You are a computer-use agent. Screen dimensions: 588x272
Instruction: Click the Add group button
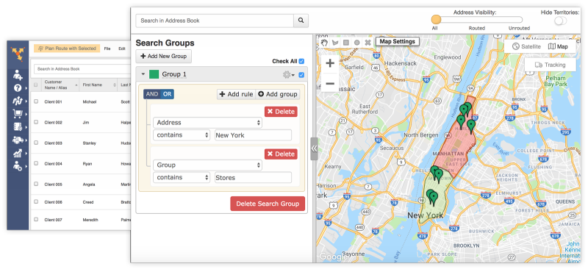pos(278,94)
